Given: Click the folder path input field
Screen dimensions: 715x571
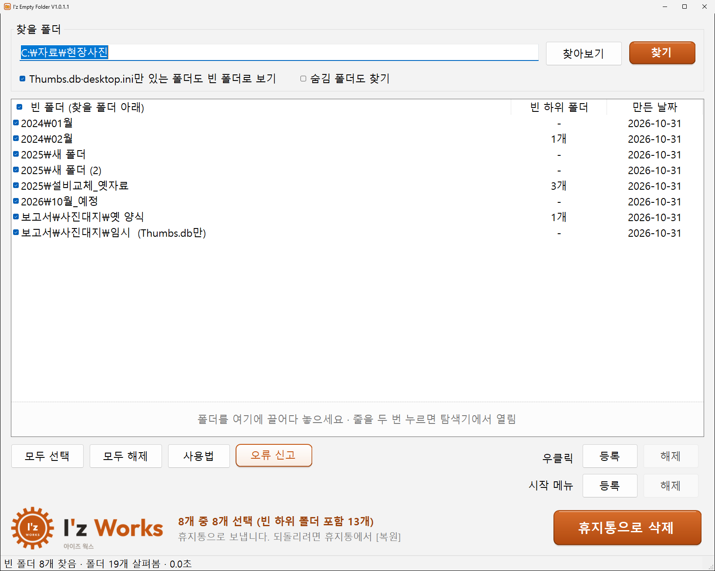Looking at the screenshot, I should (x=279, y=53).
